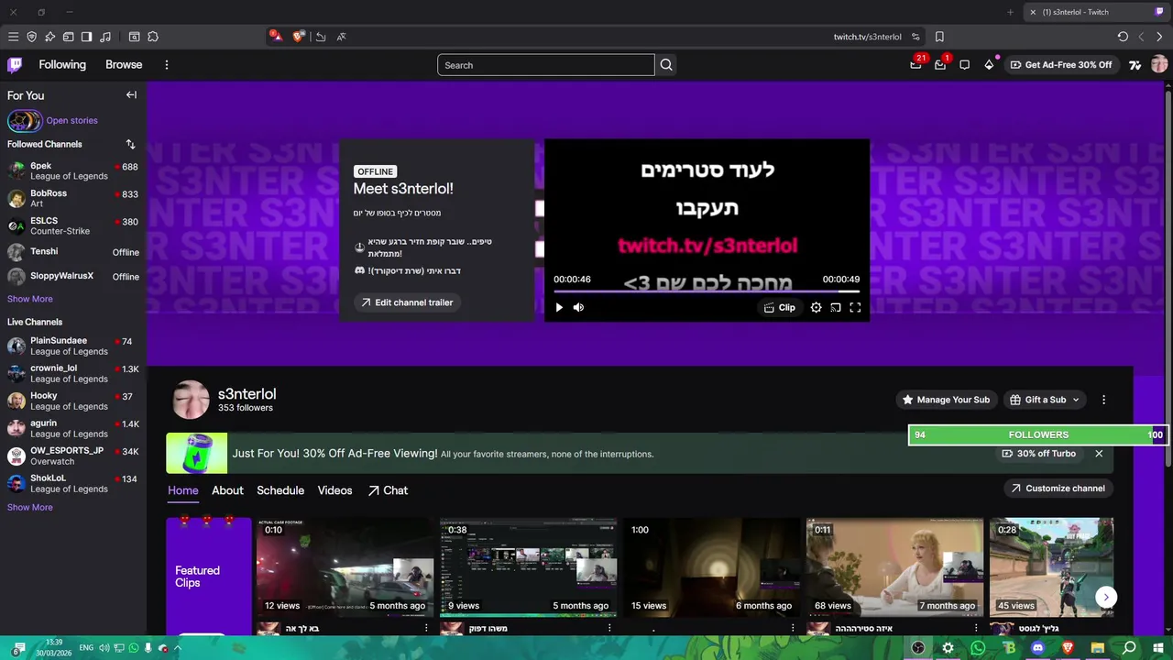Image resolution: width=1173 pixels, height=660 pixels.
Task: Open Discord from Windows taskbar
Action: point(1037,648)
